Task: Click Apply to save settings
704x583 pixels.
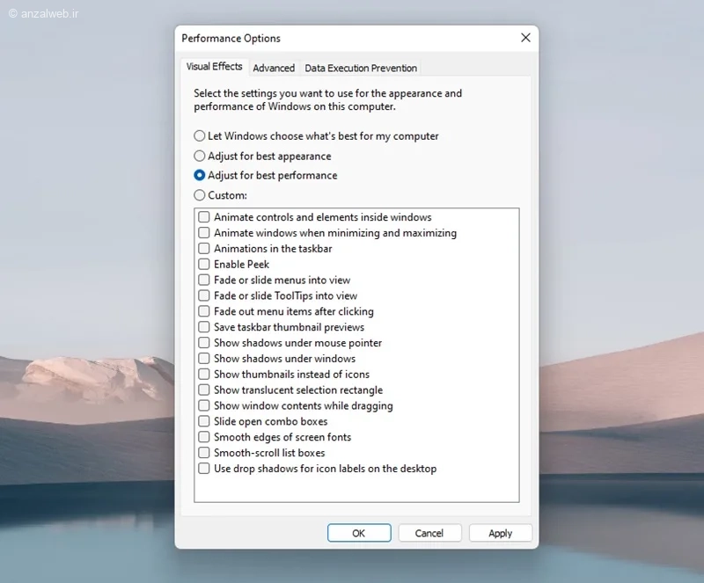Action: pos(500,533)
